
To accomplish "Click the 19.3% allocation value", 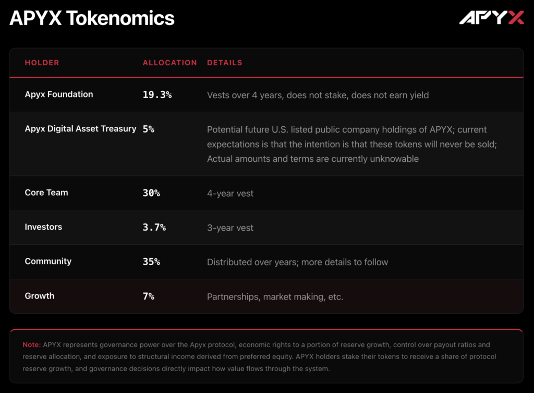I will (x=157, y=95).
